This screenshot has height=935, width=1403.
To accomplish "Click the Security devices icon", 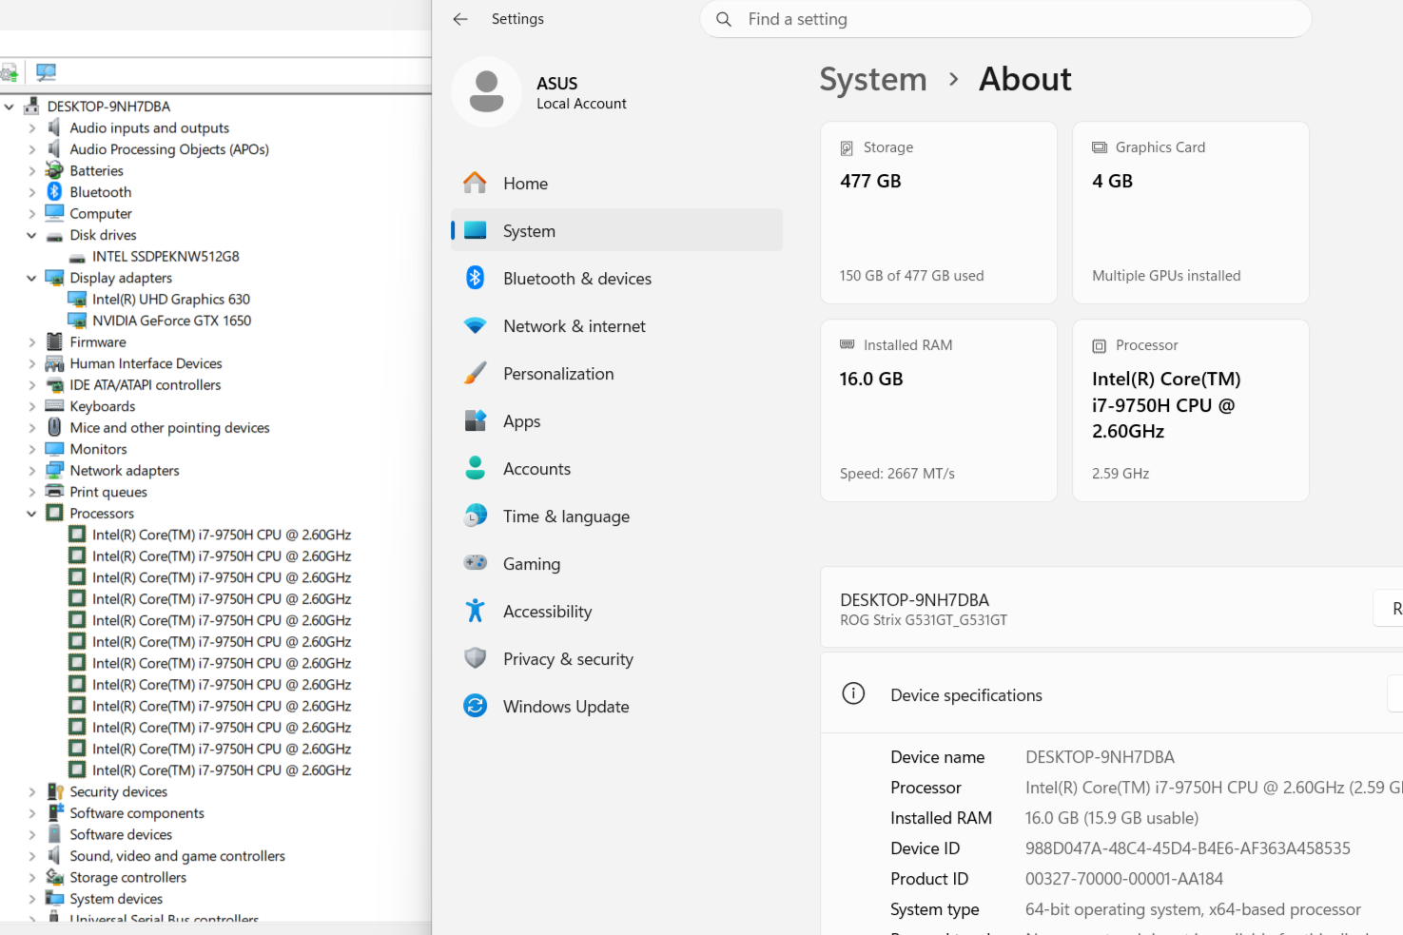I will coord(54,791).
